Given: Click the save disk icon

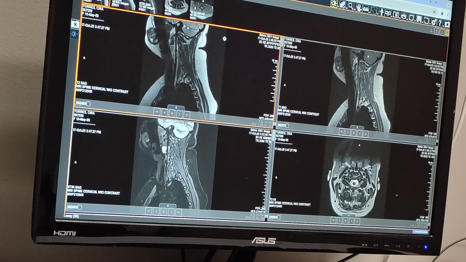Looking at the screenshot, I should click(419, 19).
